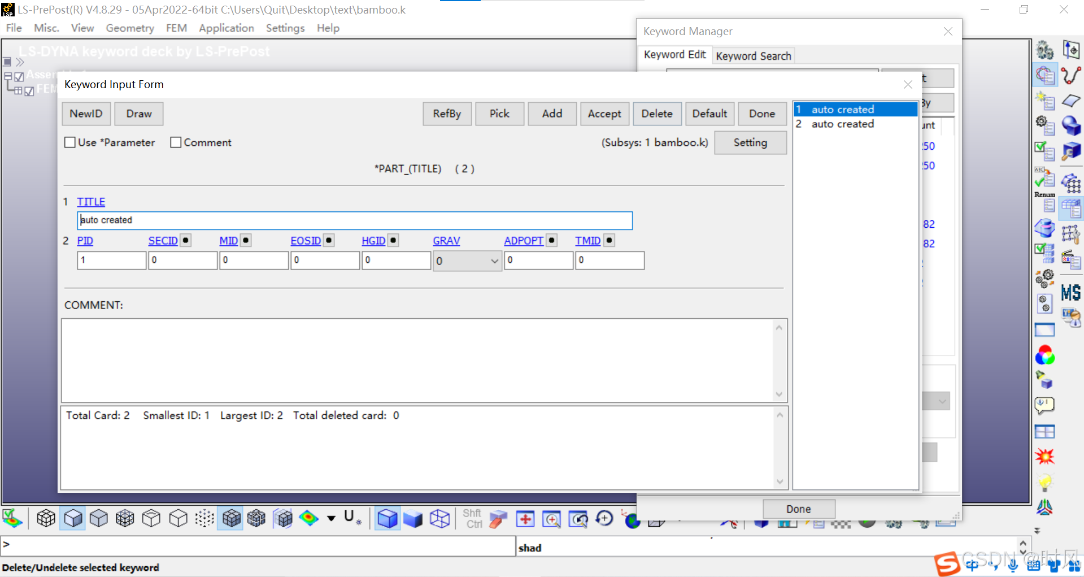The height and width of the screenshot is (577, 1084).
Task: Toggle the dot button beside EOSID
Action: (x=329, y=240)
